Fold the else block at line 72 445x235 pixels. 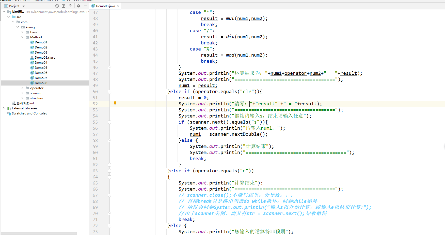[110, 226]
